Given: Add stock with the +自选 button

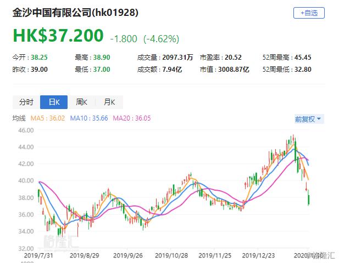Looking at the screenshot, I should pos(309,13).
